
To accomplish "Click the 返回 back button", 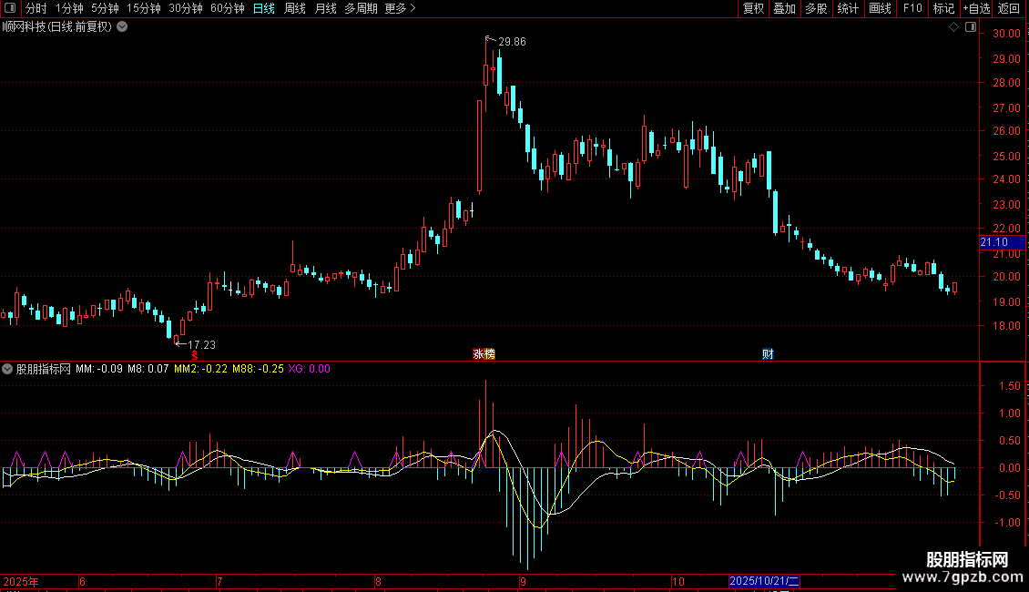I will coord(1009,8).
